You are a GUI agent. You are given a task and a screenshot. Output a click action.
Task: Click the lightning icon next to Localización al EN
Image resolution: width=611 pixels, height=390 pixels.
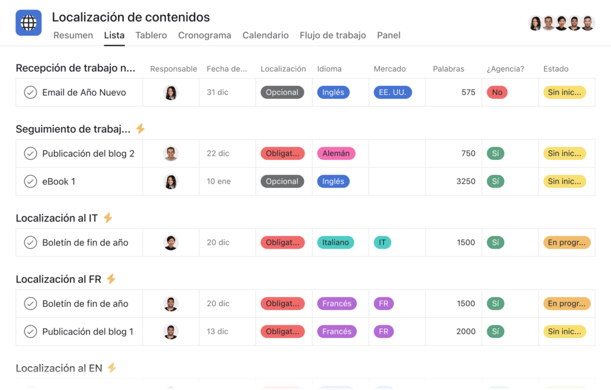point(112,368)
